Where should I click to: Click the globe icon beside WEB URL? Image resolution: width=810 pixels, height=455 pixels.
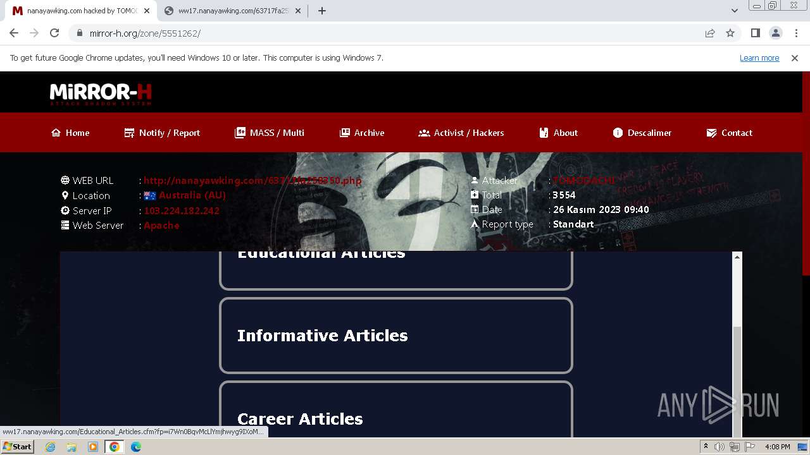pyautogui.click(x=65, y=180)
